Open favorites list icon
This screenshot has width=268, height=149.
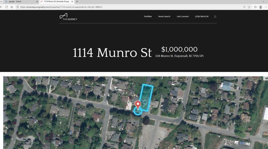[x=255, y=7]
